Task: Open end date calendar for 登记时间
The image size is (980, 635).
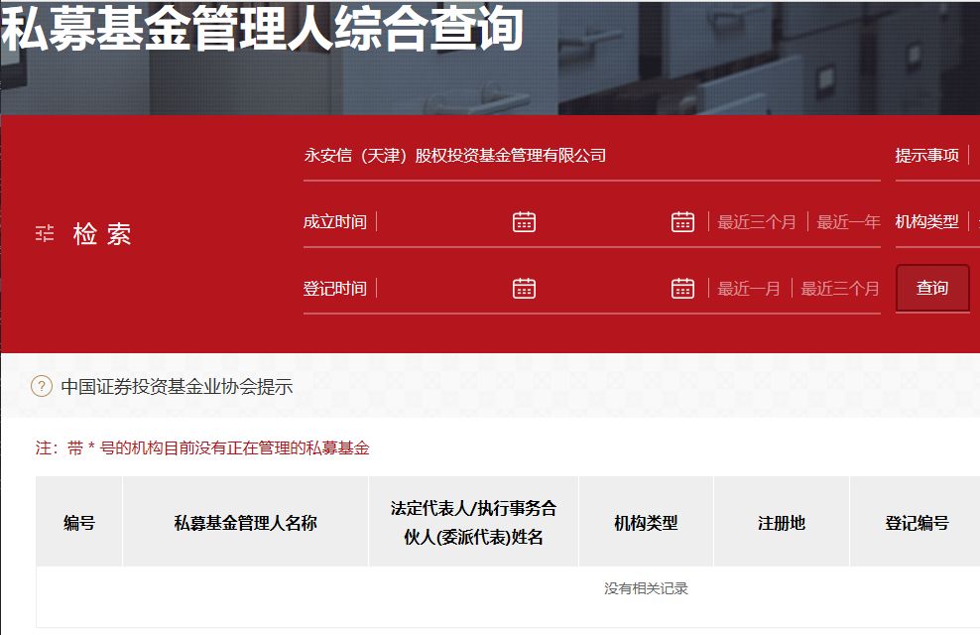Action: (x=682, y=288)
